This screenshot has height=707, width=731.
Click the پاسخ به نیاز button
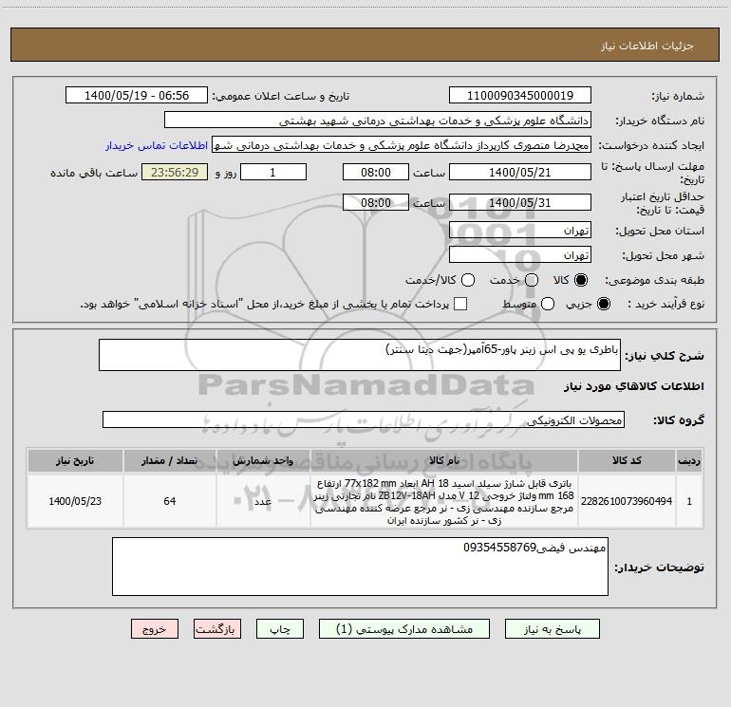[553, 629]
